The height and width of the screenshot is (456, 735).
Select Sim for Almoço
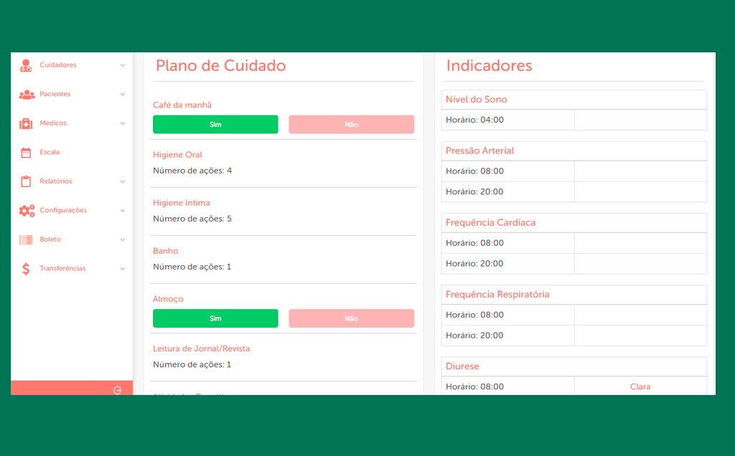coord(215,318)
